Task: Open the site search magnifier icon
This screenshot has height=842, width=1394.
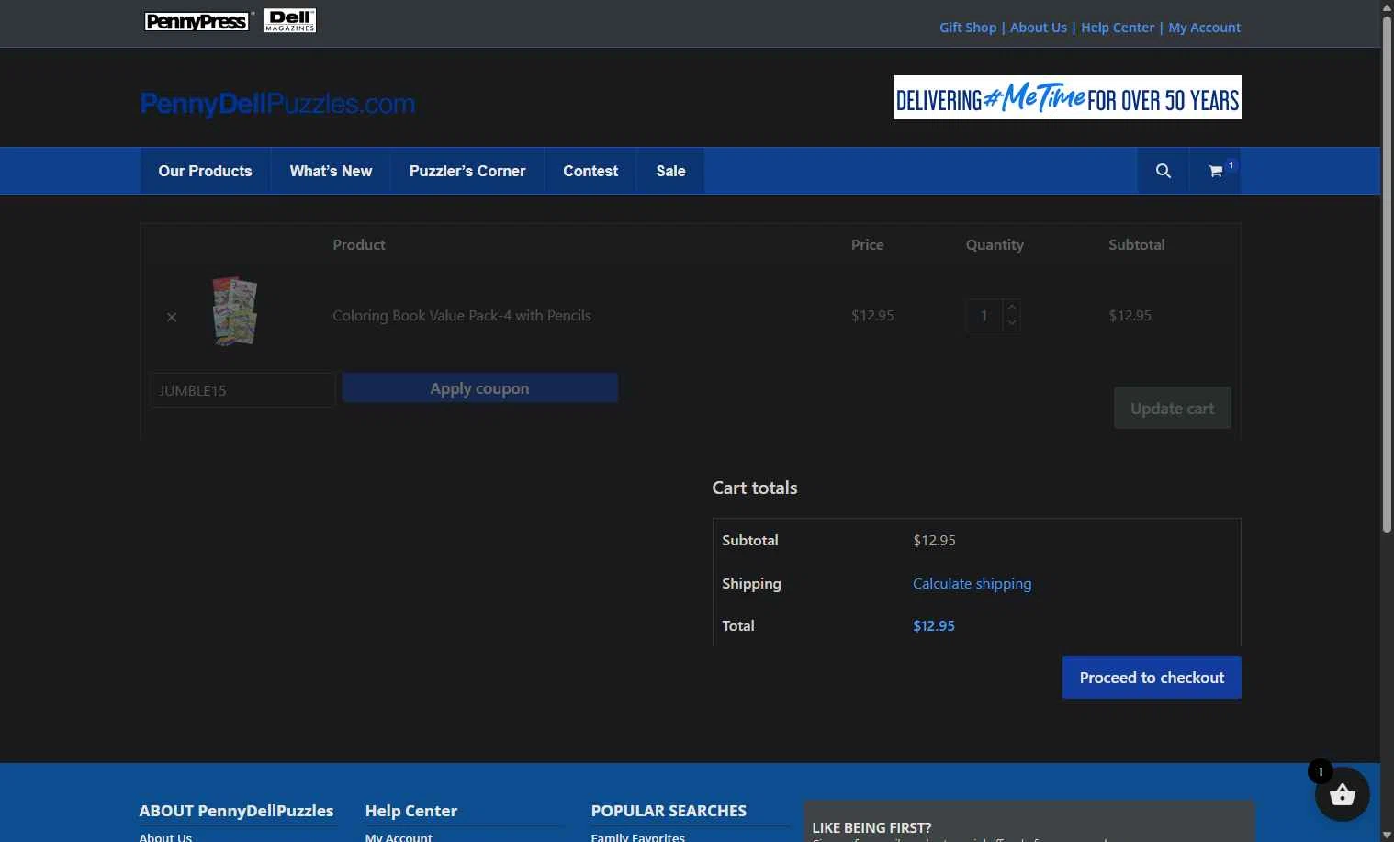Action: (1163, 171)
